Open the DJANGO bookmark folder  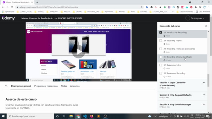(39, 12)
